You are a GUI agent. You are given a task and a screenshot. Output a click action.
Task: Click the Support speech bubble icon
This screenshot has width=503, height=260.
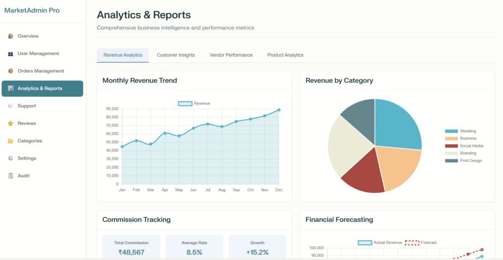pos(11,106)
